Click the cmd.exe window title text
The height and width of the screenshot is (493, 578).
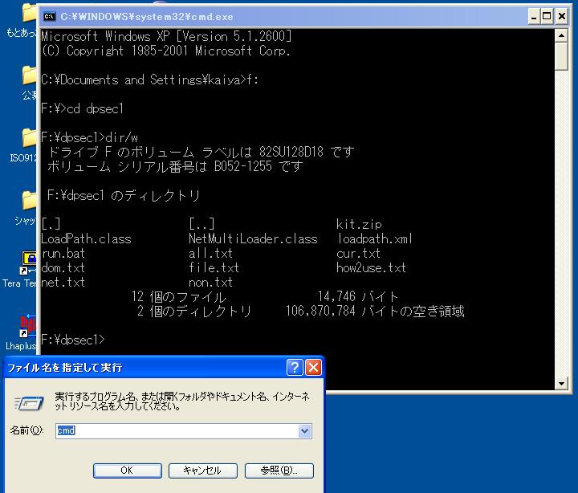(147, 17)
